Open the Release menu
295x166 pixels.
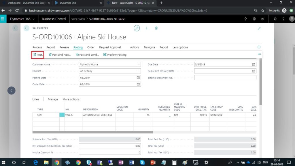(x=64, y=47)
